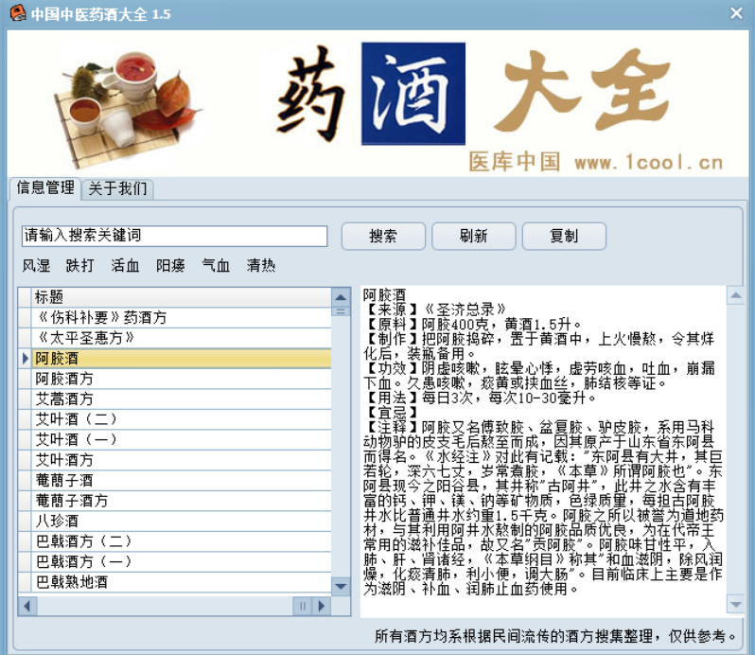Click the horizontal scroll left arrow
755x655 pixels.
[27, 605]
